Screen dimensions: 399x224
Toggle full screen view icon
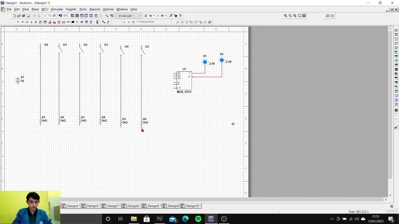[x=304, y=16]
